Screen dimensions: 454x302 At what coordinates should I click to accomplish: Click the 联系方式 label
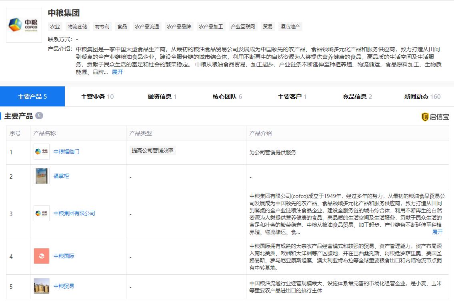[x=60, y=39]
